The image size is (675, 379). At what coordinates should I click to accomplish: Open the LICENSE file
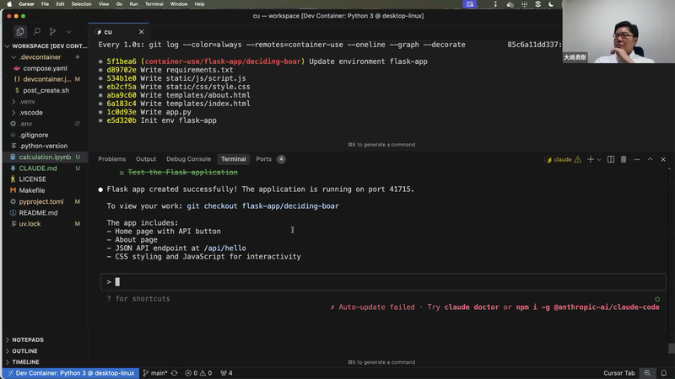32,179
